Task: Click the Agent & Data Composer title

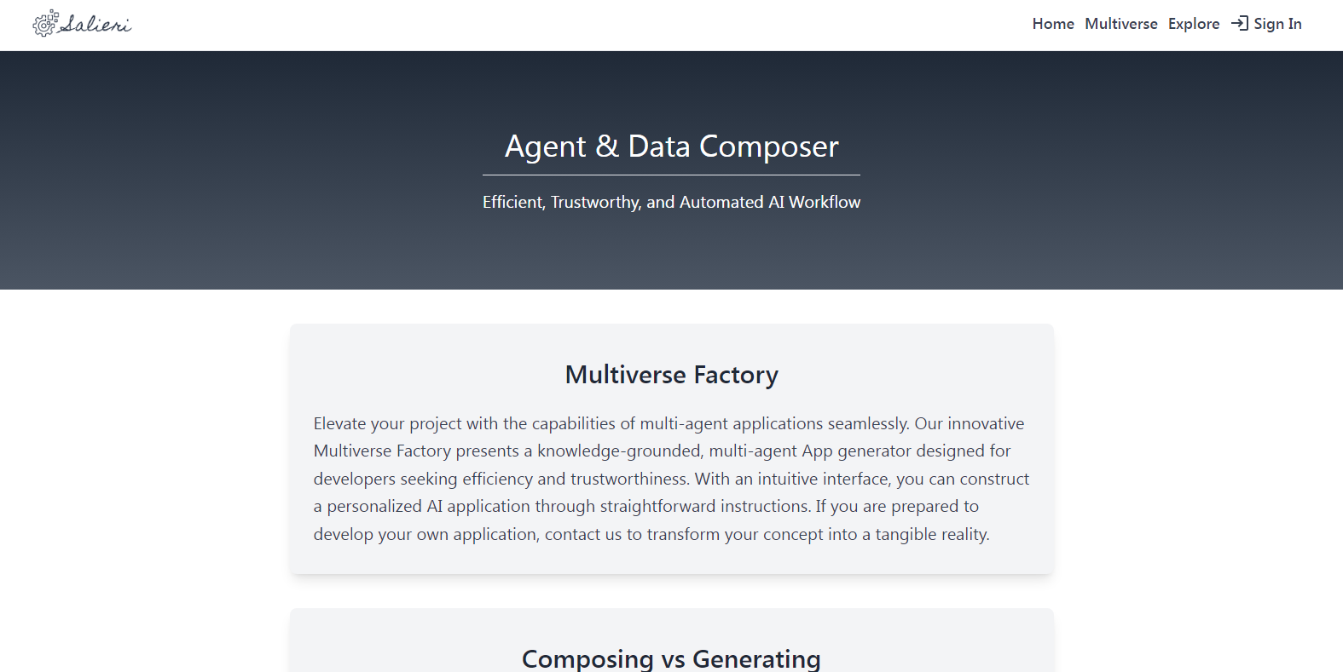Action: 671,146
